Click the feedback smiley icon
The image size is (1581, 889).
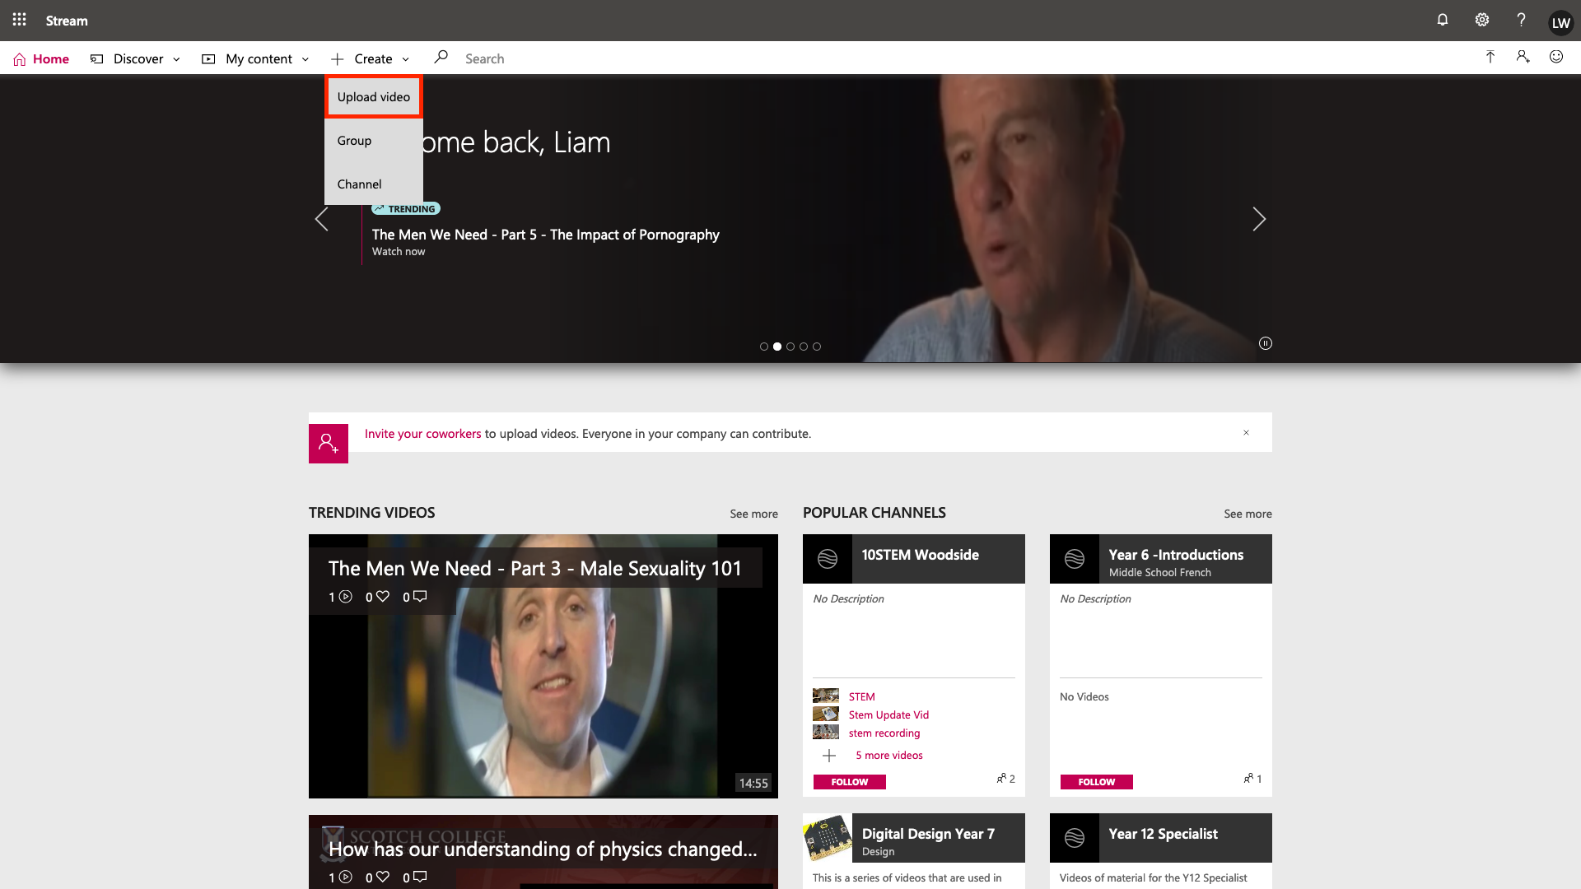1556,58
